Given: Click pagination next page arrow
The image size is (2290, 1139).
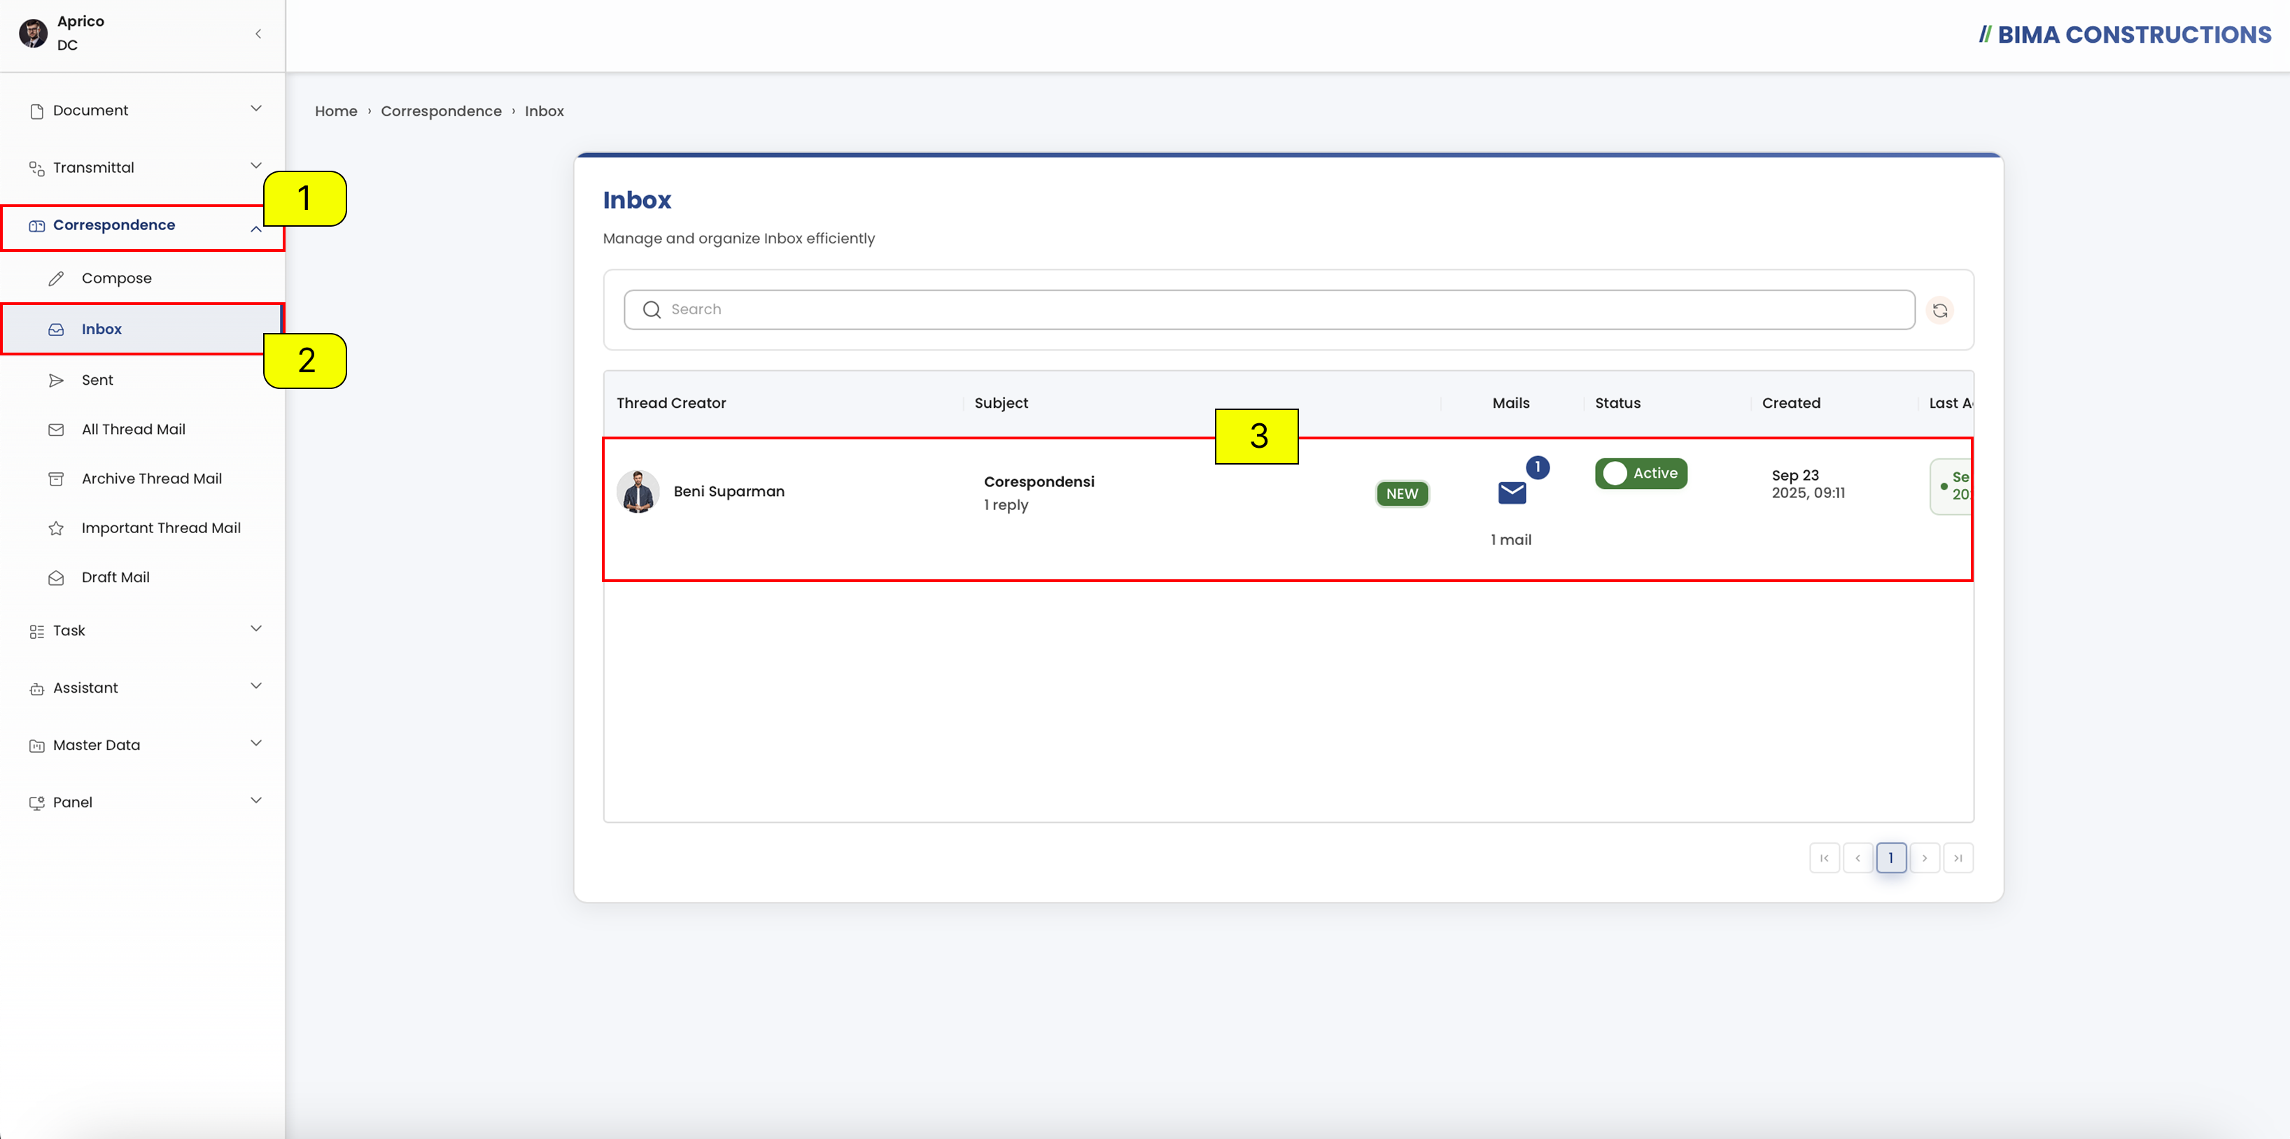Looking at the screenshot, I should coord(1925,857).
